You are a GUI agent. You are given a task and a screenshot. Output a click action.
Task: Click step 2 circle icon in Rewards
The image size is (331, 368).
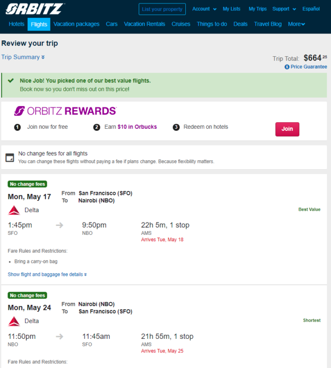point(97,127)
